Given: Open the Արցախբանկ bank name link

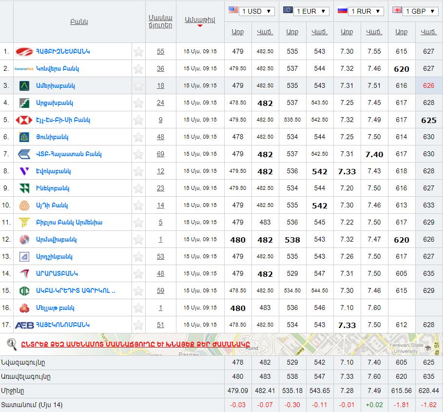Looking at the screenshot, I should click(55, 103).
